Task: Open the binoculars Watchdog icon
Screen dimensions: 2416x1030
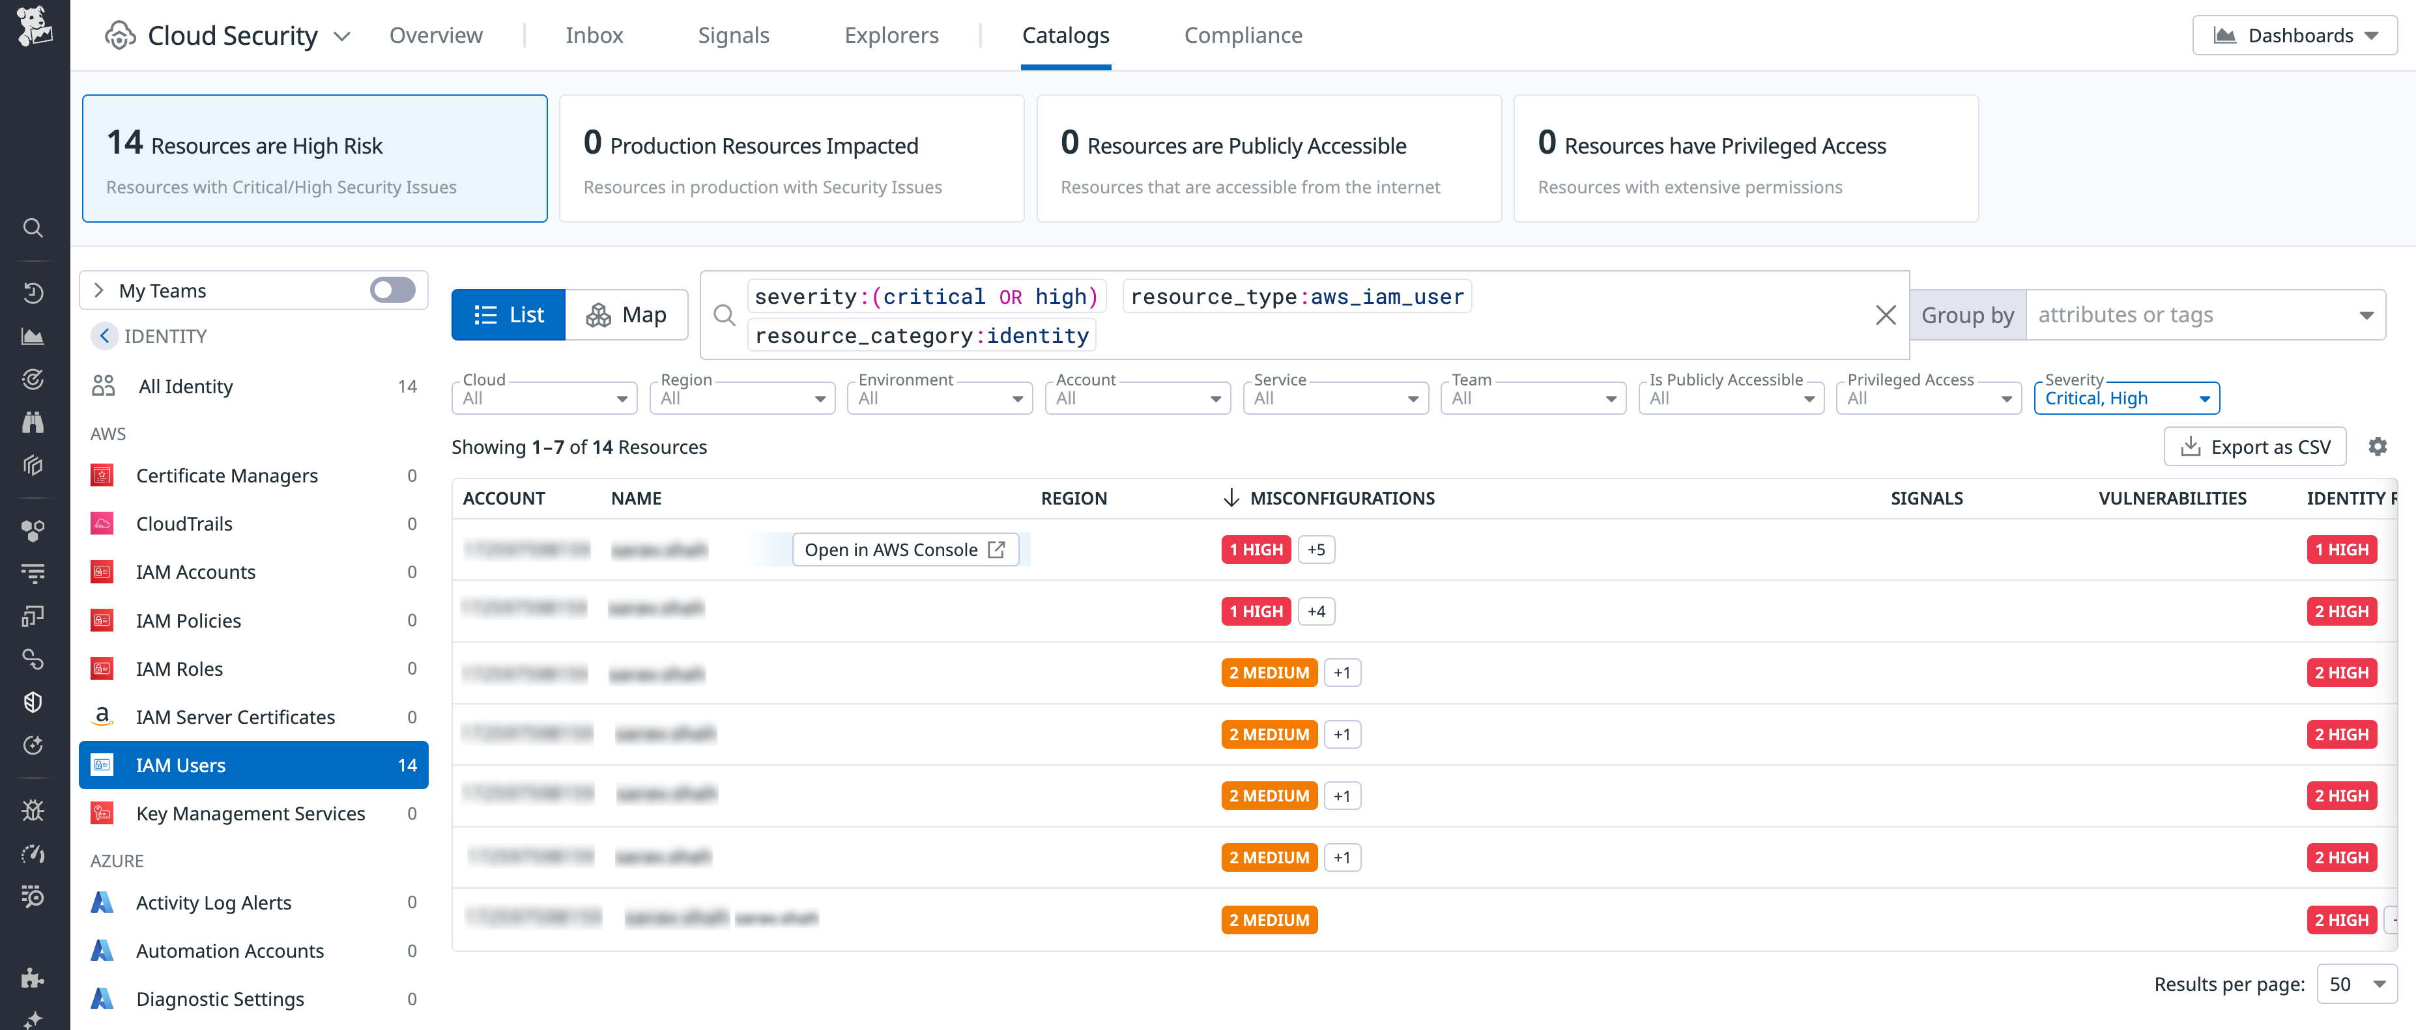Action: tap(34, 422)
